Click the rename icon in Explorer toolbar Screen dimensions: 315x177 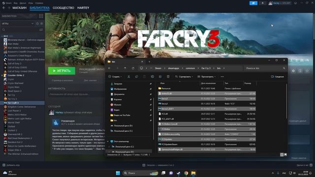pos(152,77)
